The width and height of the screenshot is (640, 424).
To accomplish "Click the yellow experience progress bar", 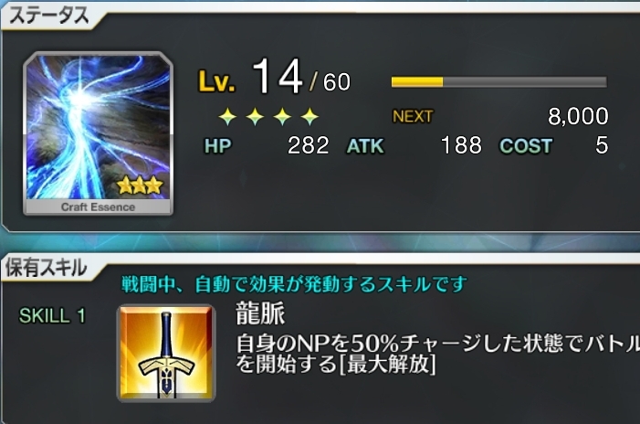I will [x=498, y=82].
